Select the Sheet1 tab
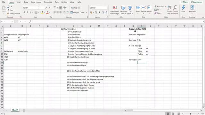 pyautogui.click(x=15, y=110)
